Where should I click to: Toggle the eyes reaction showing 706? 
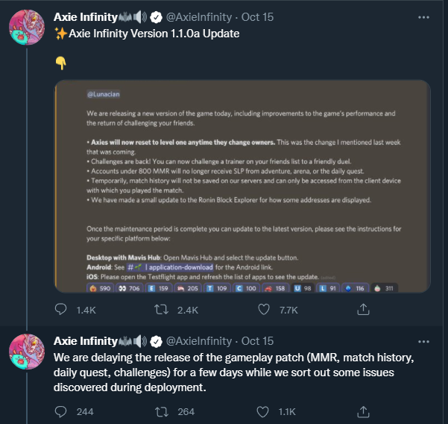(x=130, y=287)
